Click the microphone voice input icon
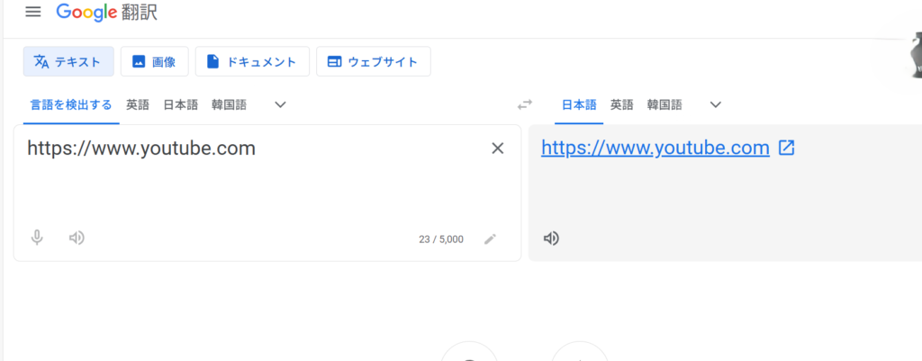The width and height of the screenshot is (922, 361). tap(37, 239)
